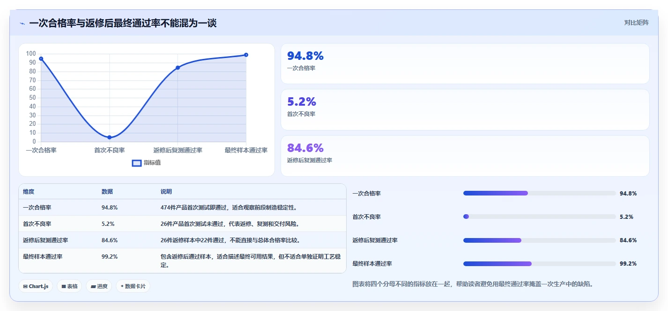
Task: Click the 一次合格率 progress bar
Action: tap(539, 193)
